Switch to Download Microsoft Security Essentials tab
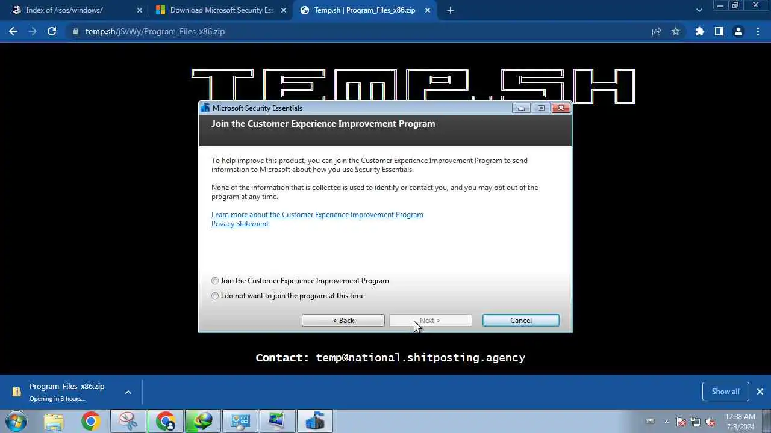This screenshot has width=771, height=433. 220,10
